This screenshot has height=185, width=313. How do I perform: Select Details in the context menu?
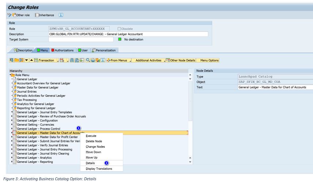[x=102, y=163]
